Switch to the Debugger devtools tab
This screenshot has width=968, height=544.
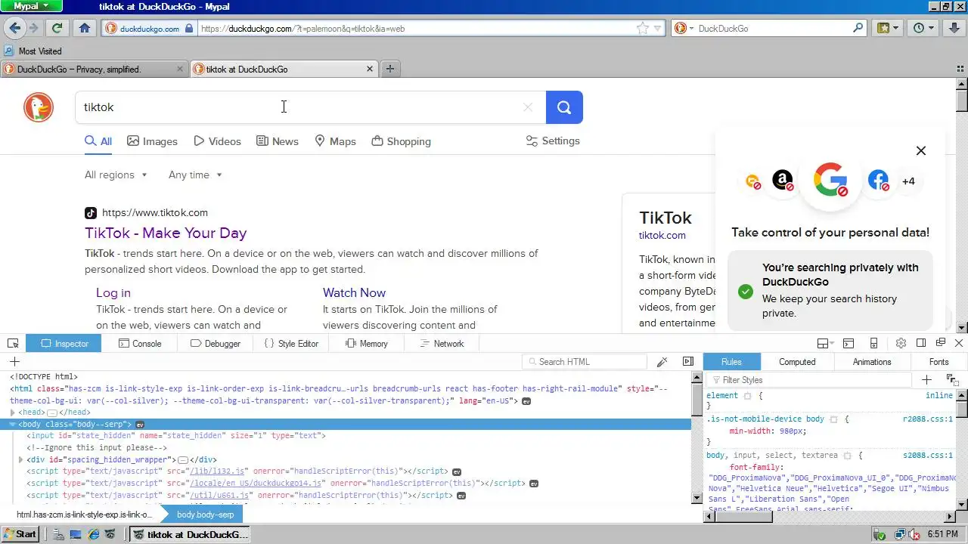[x=216, y=343]
